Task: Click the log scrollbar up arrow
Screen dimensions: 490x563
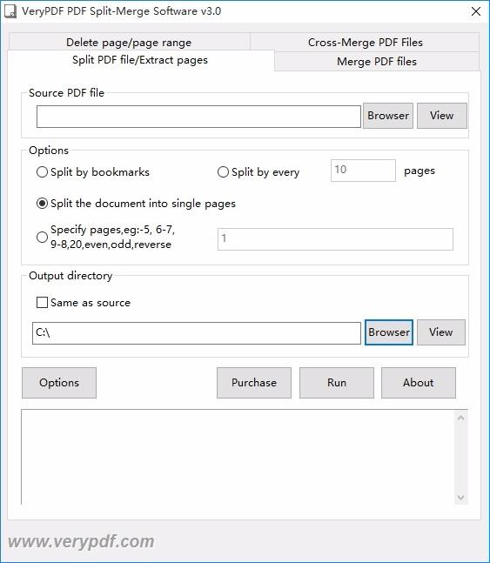Action: 461,418
